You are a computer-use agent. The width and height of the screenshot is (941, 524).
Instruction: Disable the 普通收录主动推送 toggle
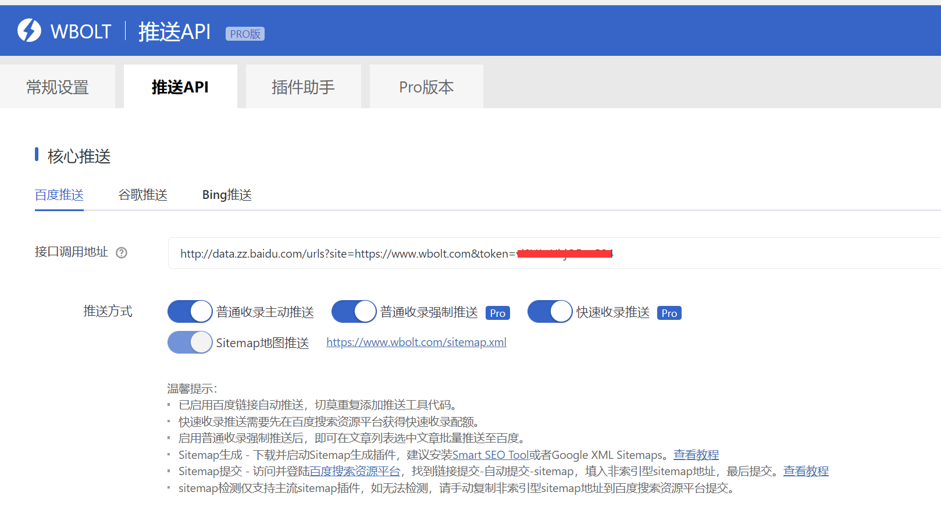pos(189,311)
